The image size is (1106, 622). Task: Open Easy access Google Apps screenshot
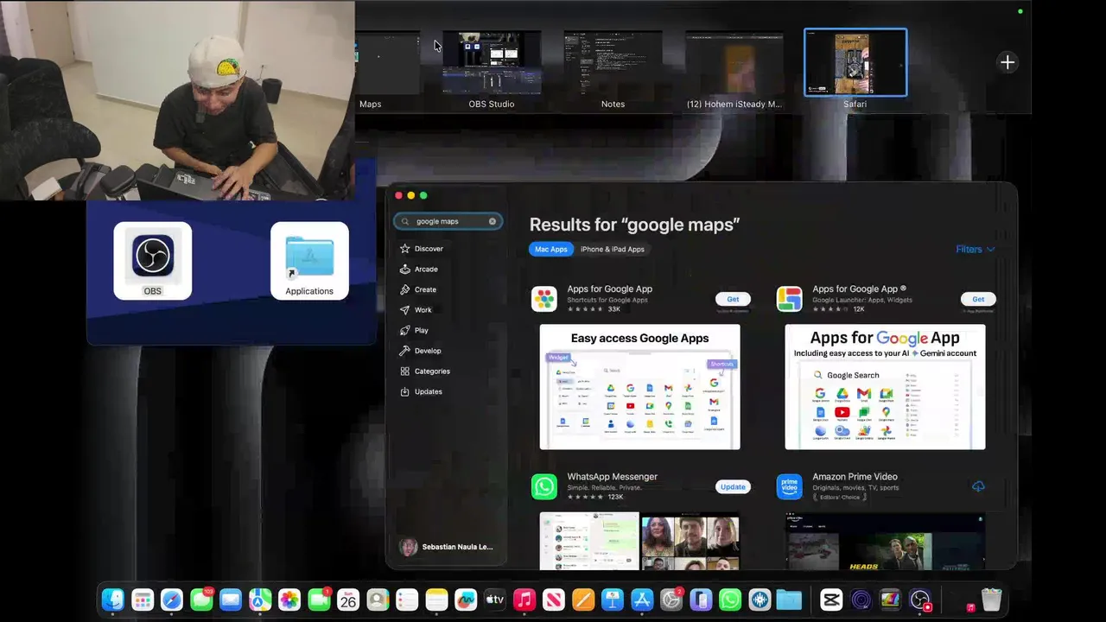coord(640,387)
